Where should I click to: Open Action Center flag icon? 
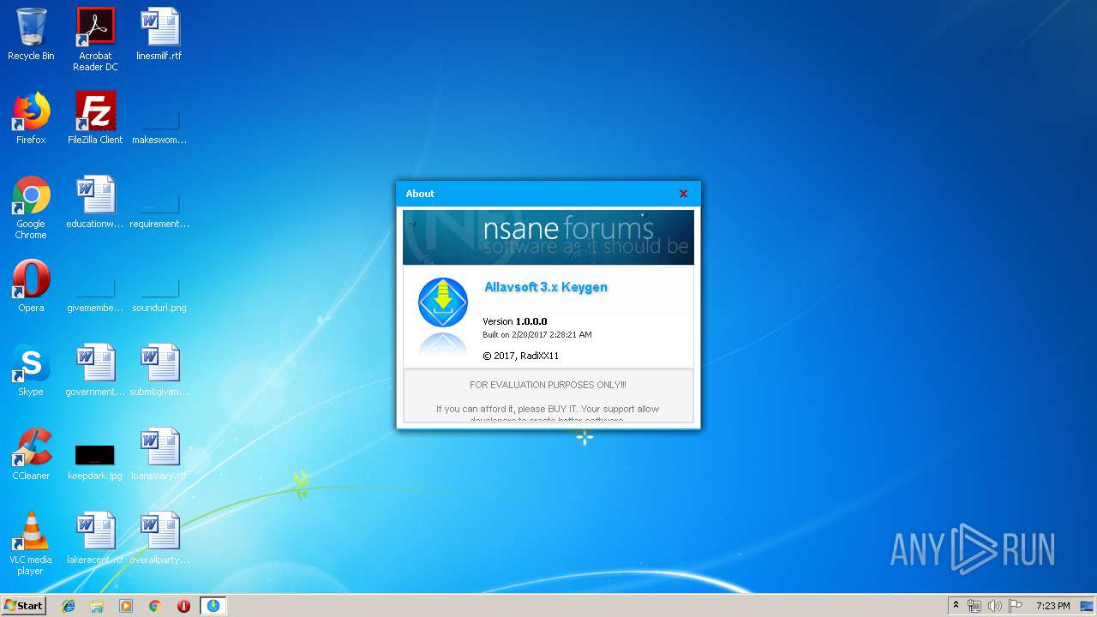pyautogui.click(x=1016, y=606)
